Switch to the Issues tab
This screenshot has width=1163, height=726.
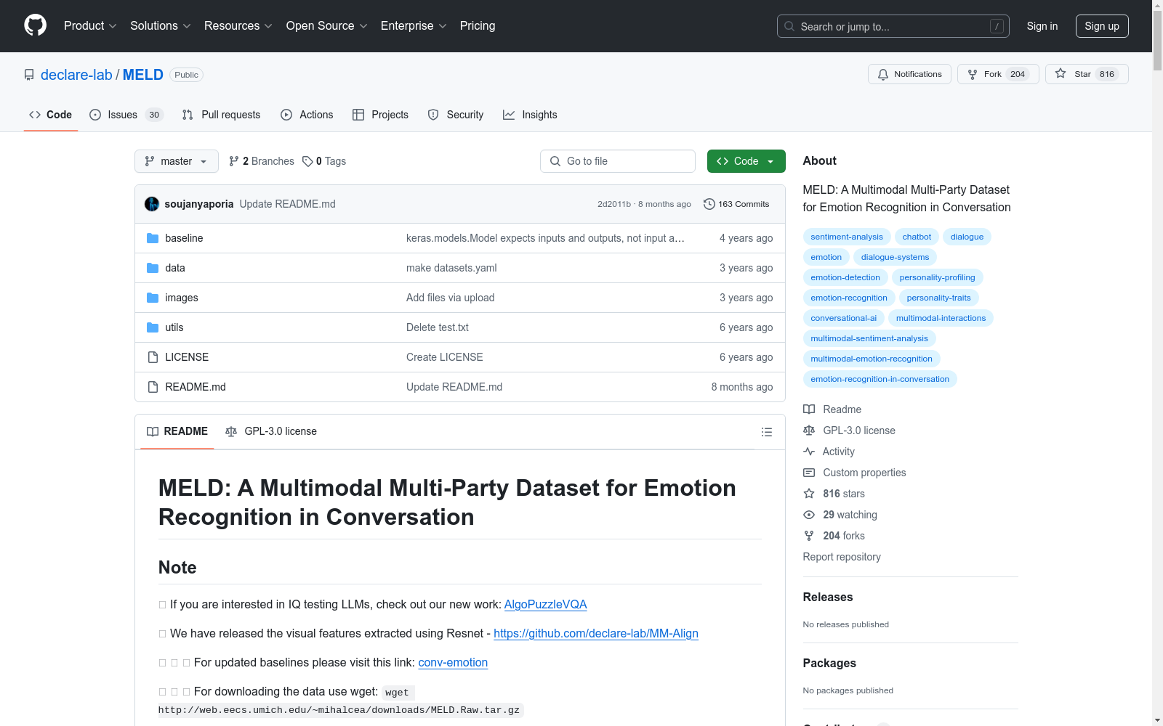pyautogui.click(x=126, y=115)
